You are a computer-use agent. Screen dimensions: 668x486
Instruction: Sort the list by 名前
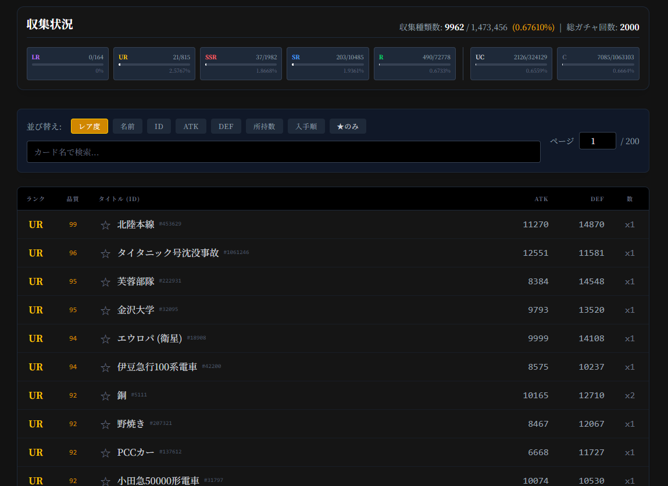(127, 126)
